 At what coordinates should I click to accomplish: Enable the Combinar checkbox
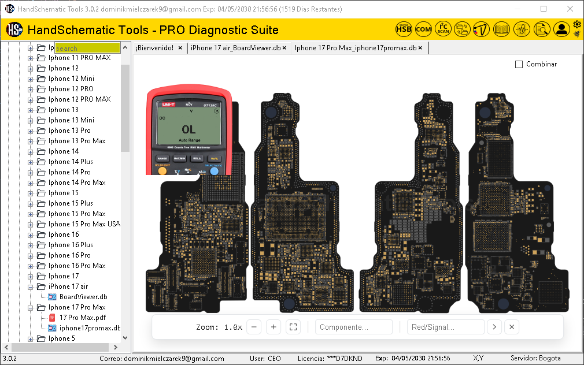(518, 64)
